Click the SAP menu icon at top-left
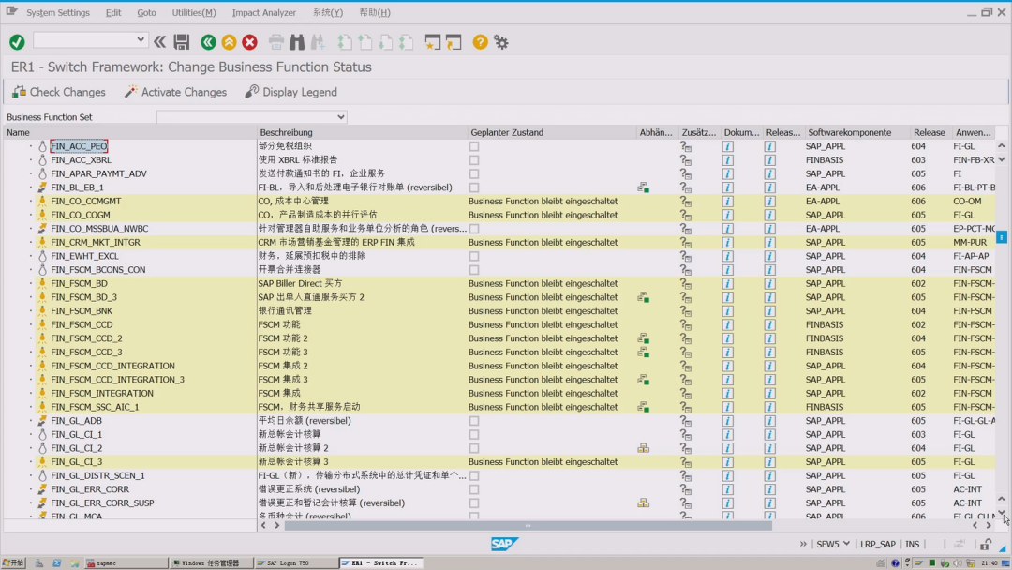 tap(11, 11)
